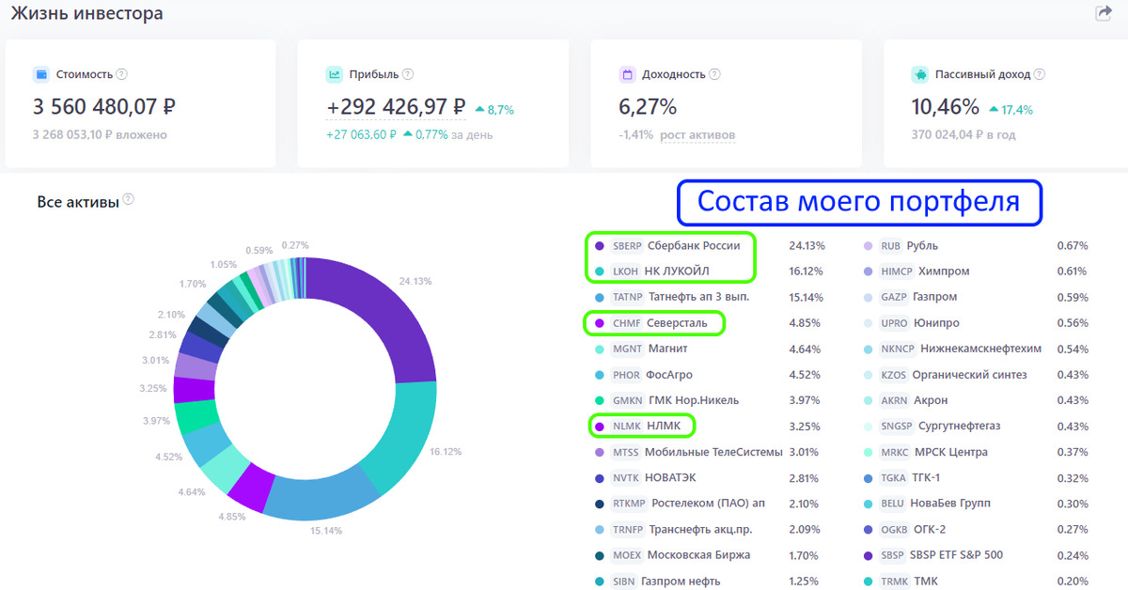
Task: Click the chart icon beside Прибыль
Action: point(334,73)
